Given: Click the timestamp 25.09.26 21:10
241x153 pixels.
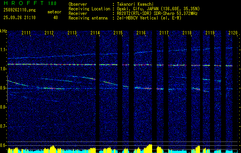Looking at the screenshot, I should tap(20, 18).
